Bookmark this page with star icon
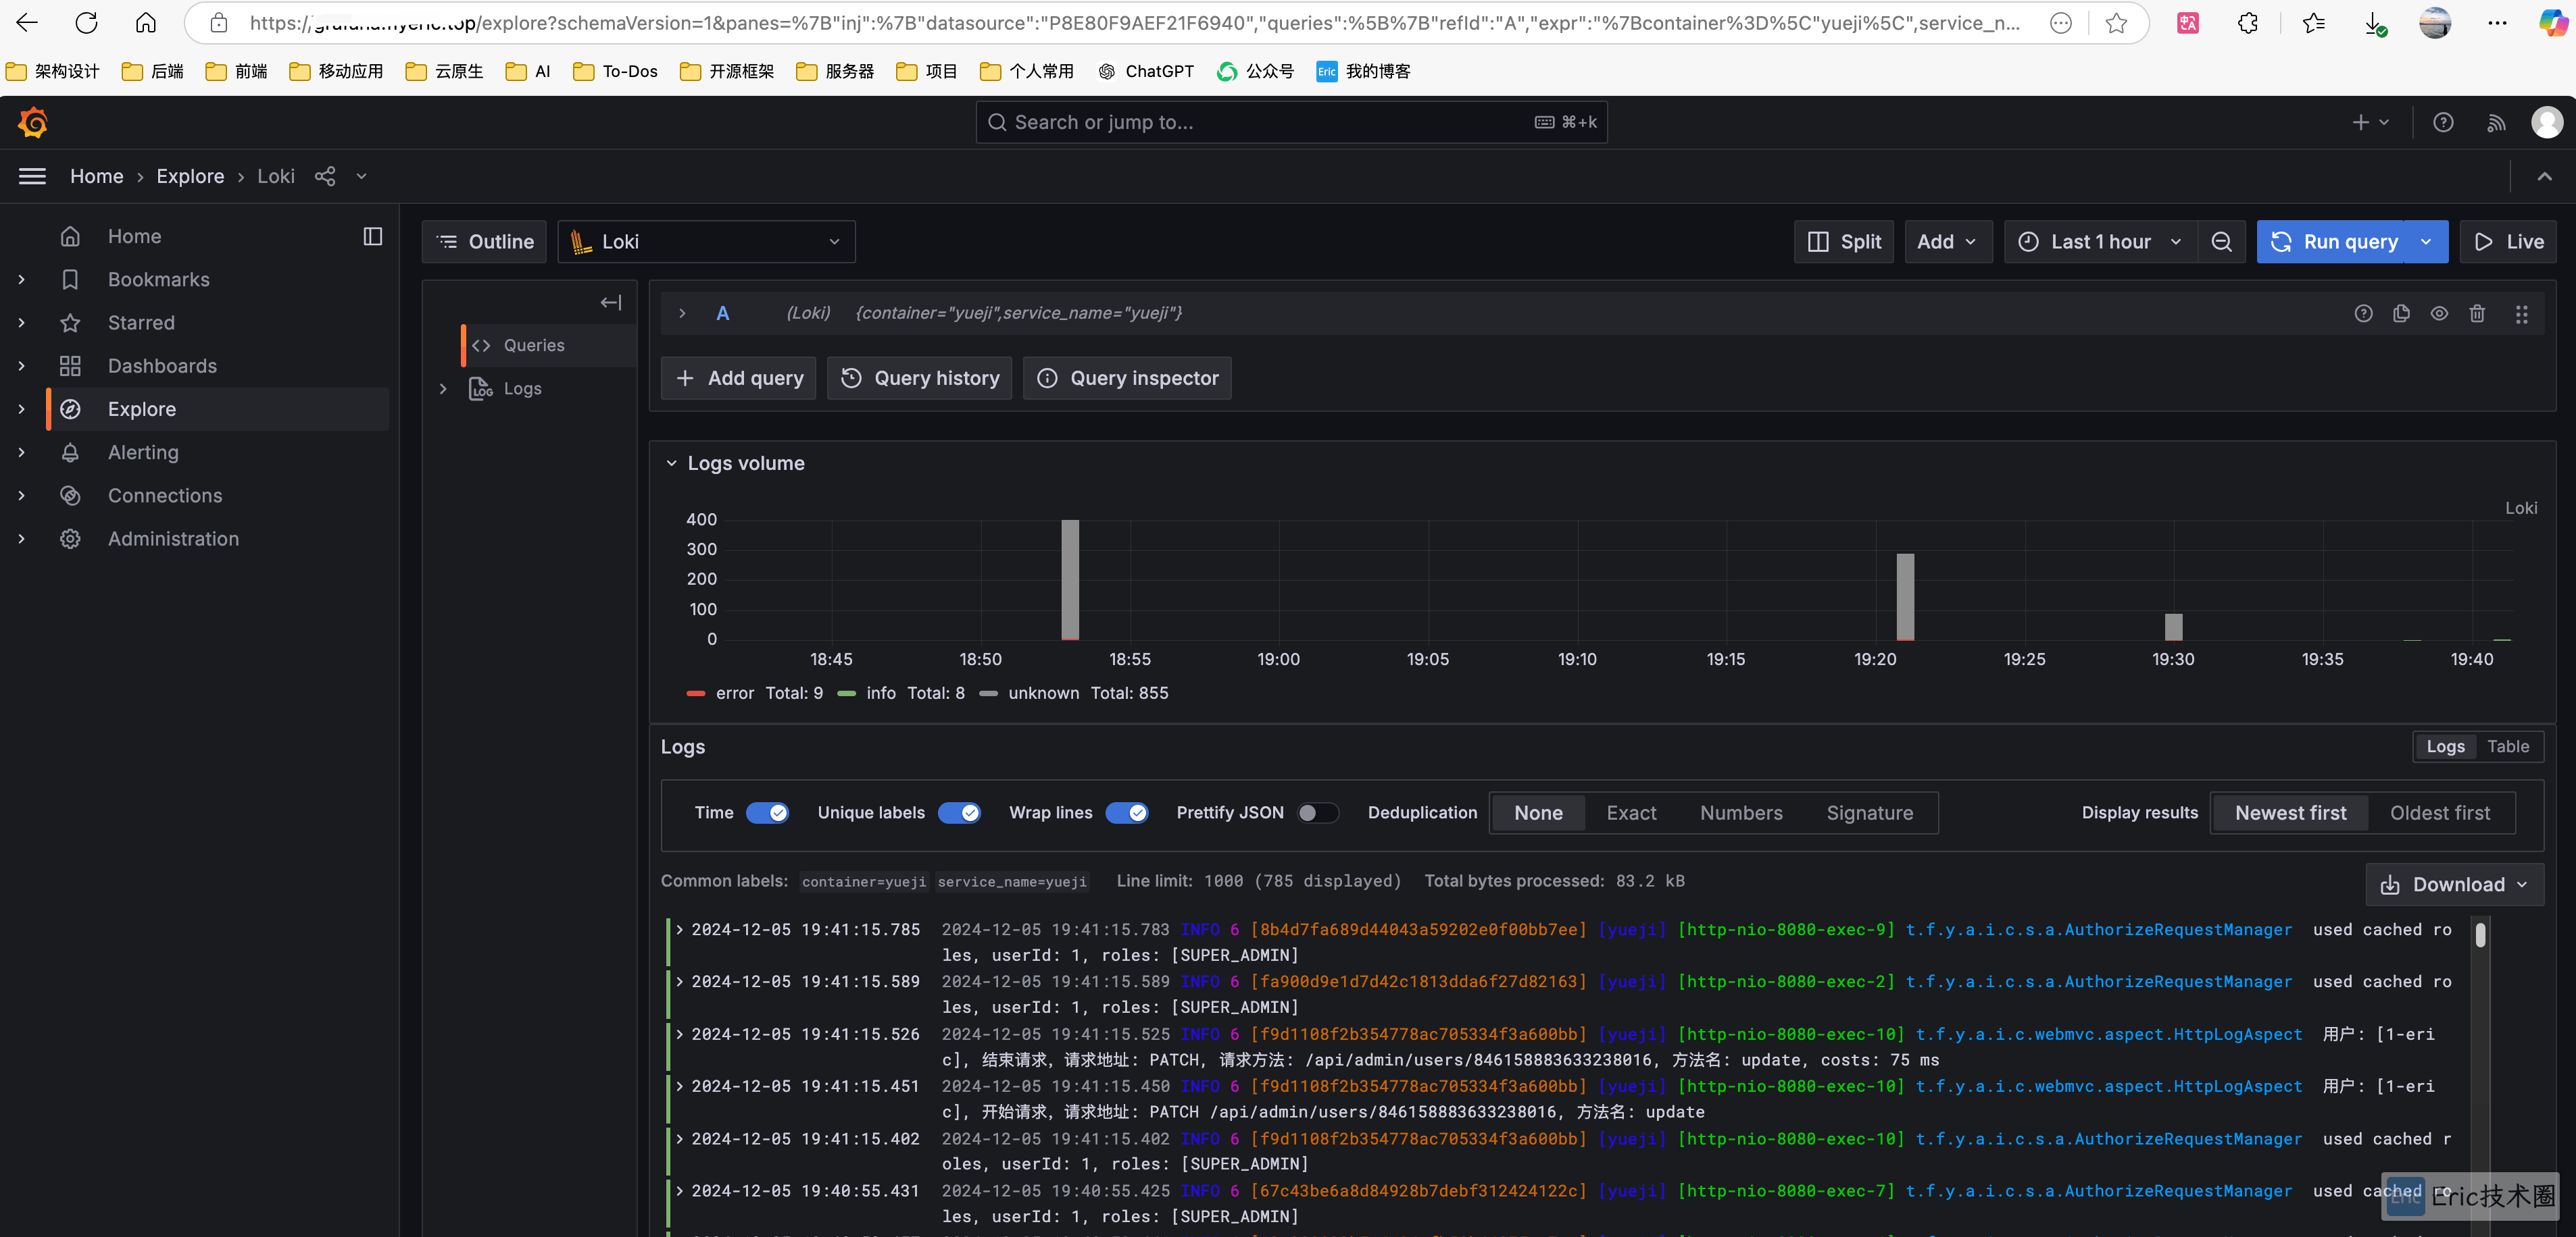Image resolution: width=2576 pixels, height=1237 pixels. tap(2115, 23)
